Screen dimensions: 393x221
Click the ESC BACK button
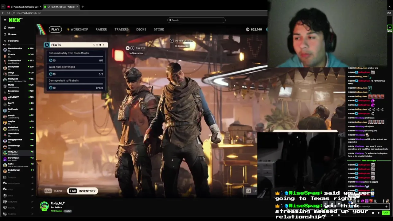point(53,191)
